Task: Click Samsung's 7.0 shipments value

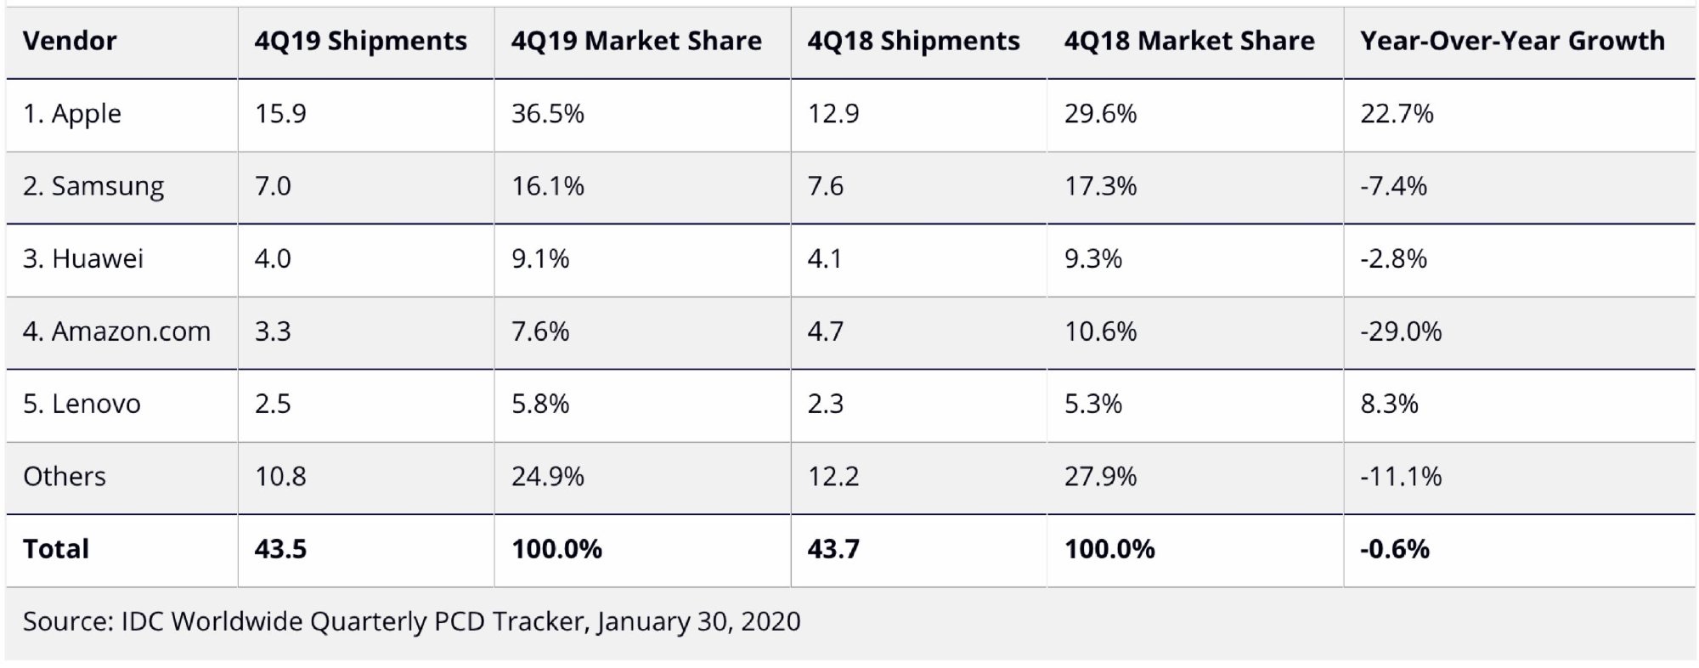Action: (273, 186)
